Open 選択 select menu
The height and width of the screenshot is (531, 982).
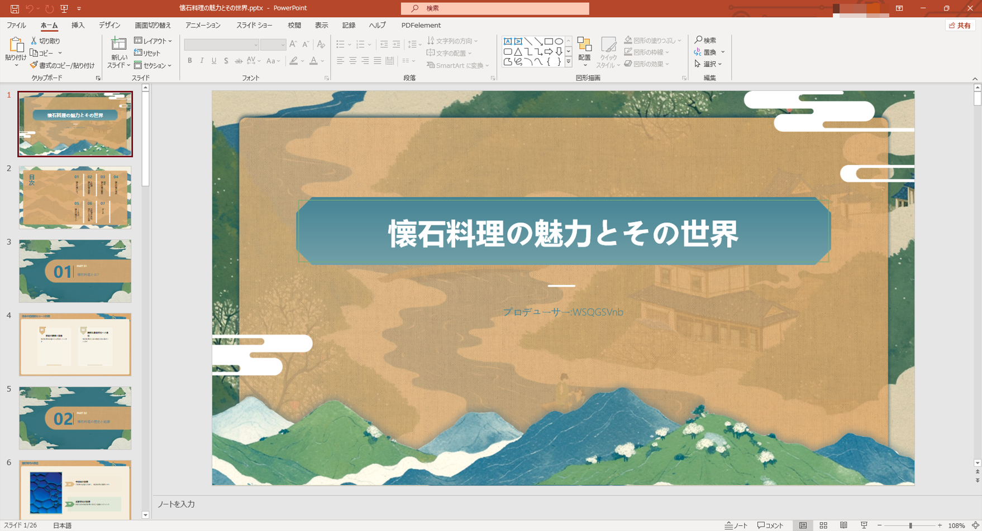pos(708,64)
